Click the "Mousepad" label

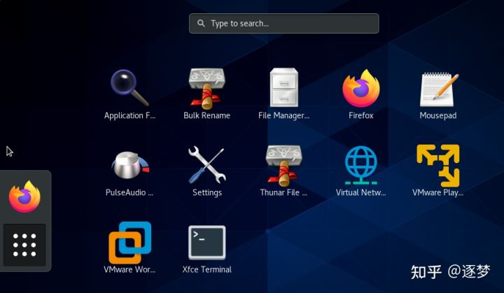[x=438, y=116]
